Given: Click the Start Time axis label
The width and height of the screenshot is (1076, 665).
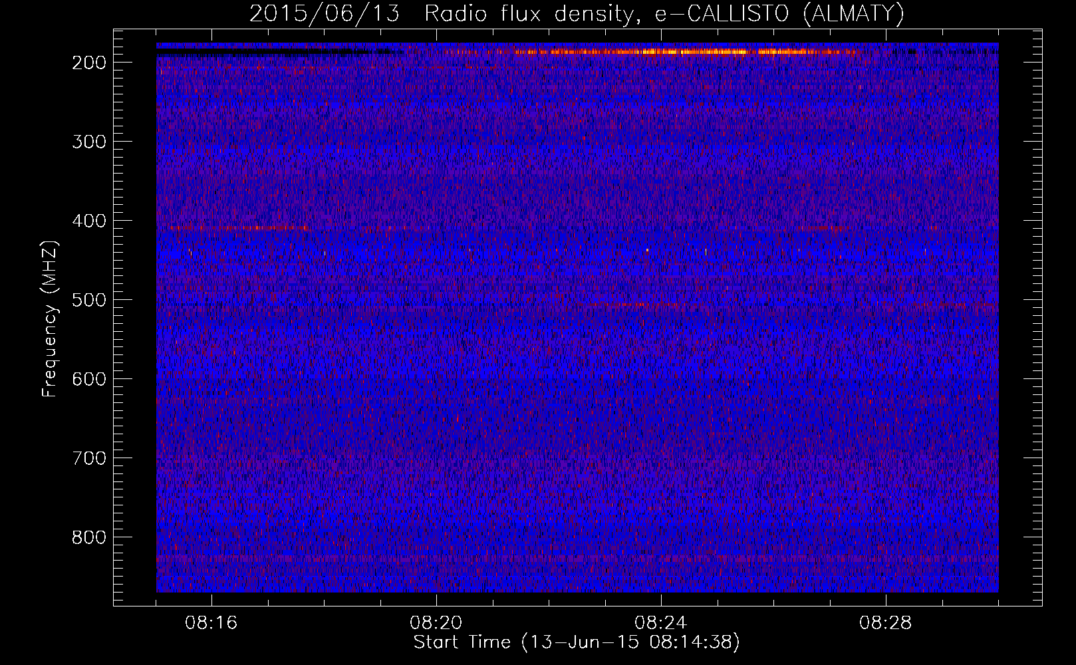Looking at the screenshot, I should (577, 642).
